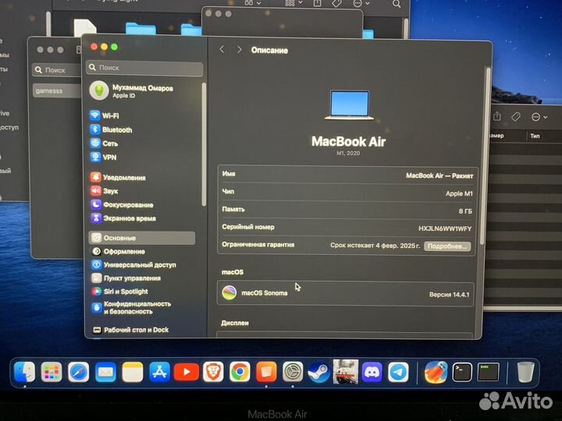The image size is (562, 421).
Task: Open the action menu dropdown in top Finder
Action: pos(361,3)
